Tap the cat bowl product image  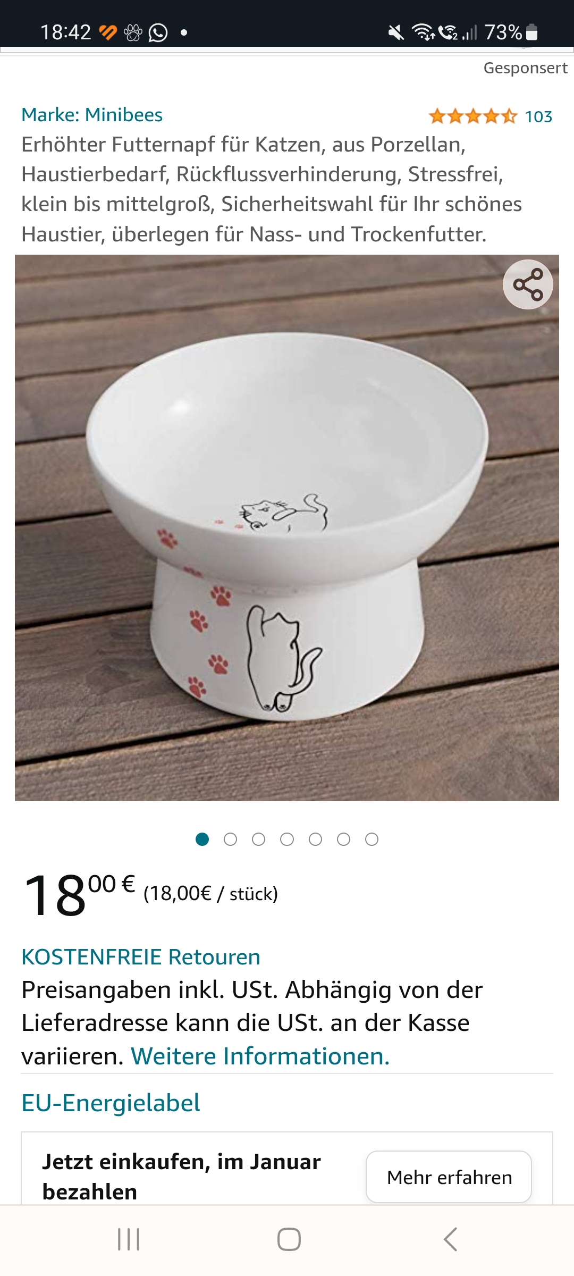(287, 528)
